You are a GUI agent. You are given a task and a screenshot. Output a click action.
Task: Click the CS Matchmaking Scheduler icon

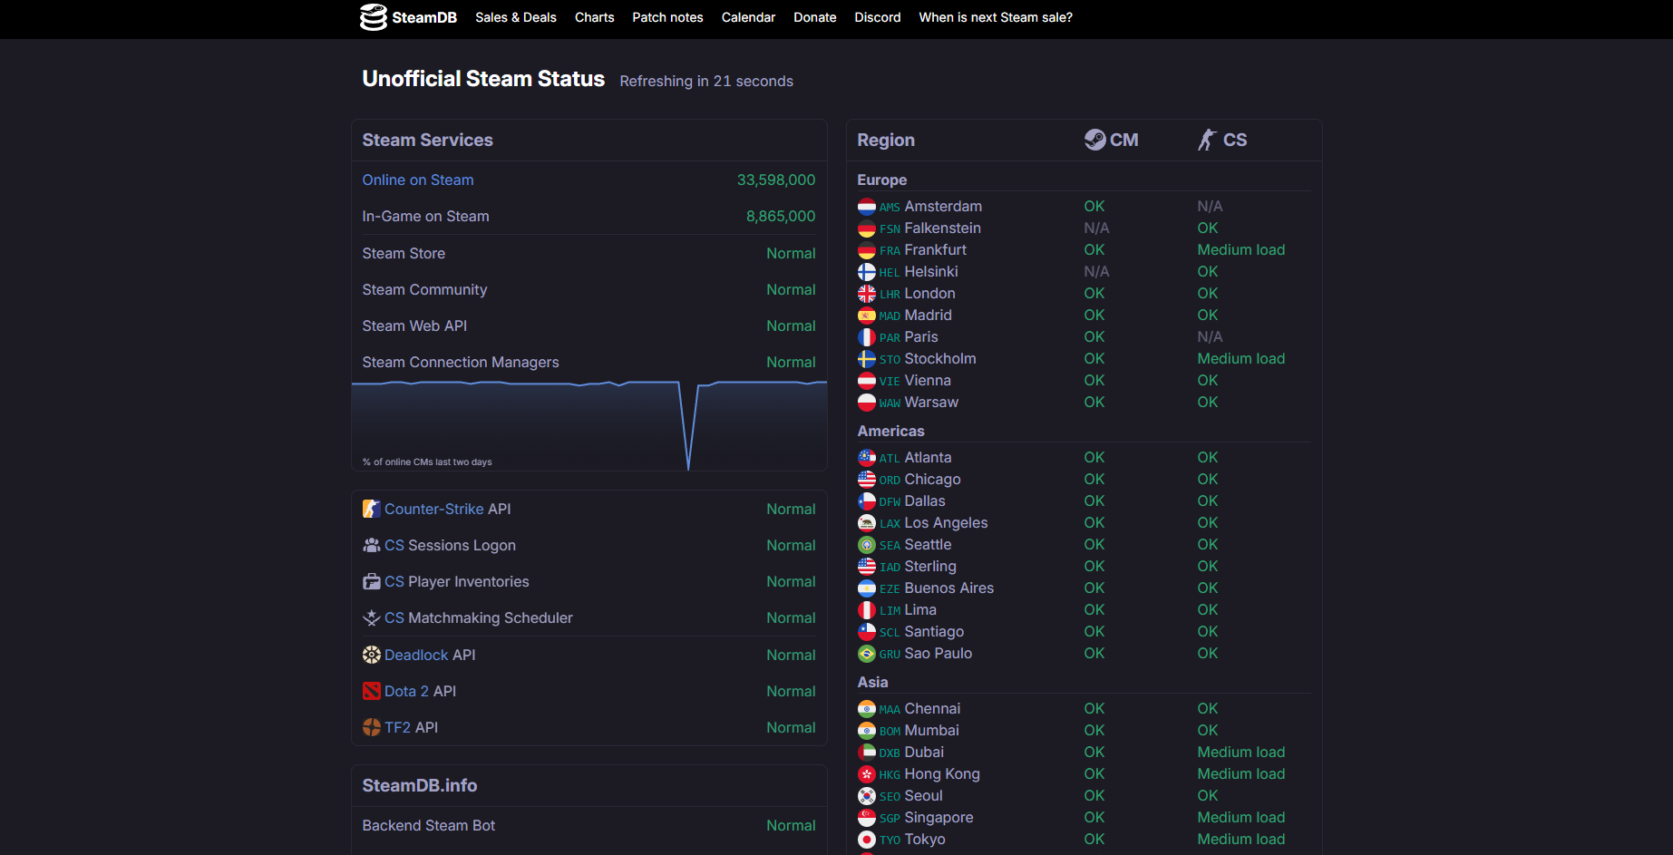371,618
